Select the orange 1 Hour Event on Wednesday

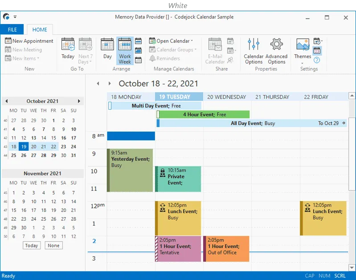coord(226,249)
